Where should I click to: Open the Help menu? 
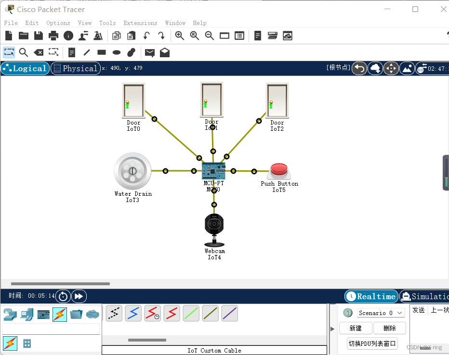coord(199,23)
